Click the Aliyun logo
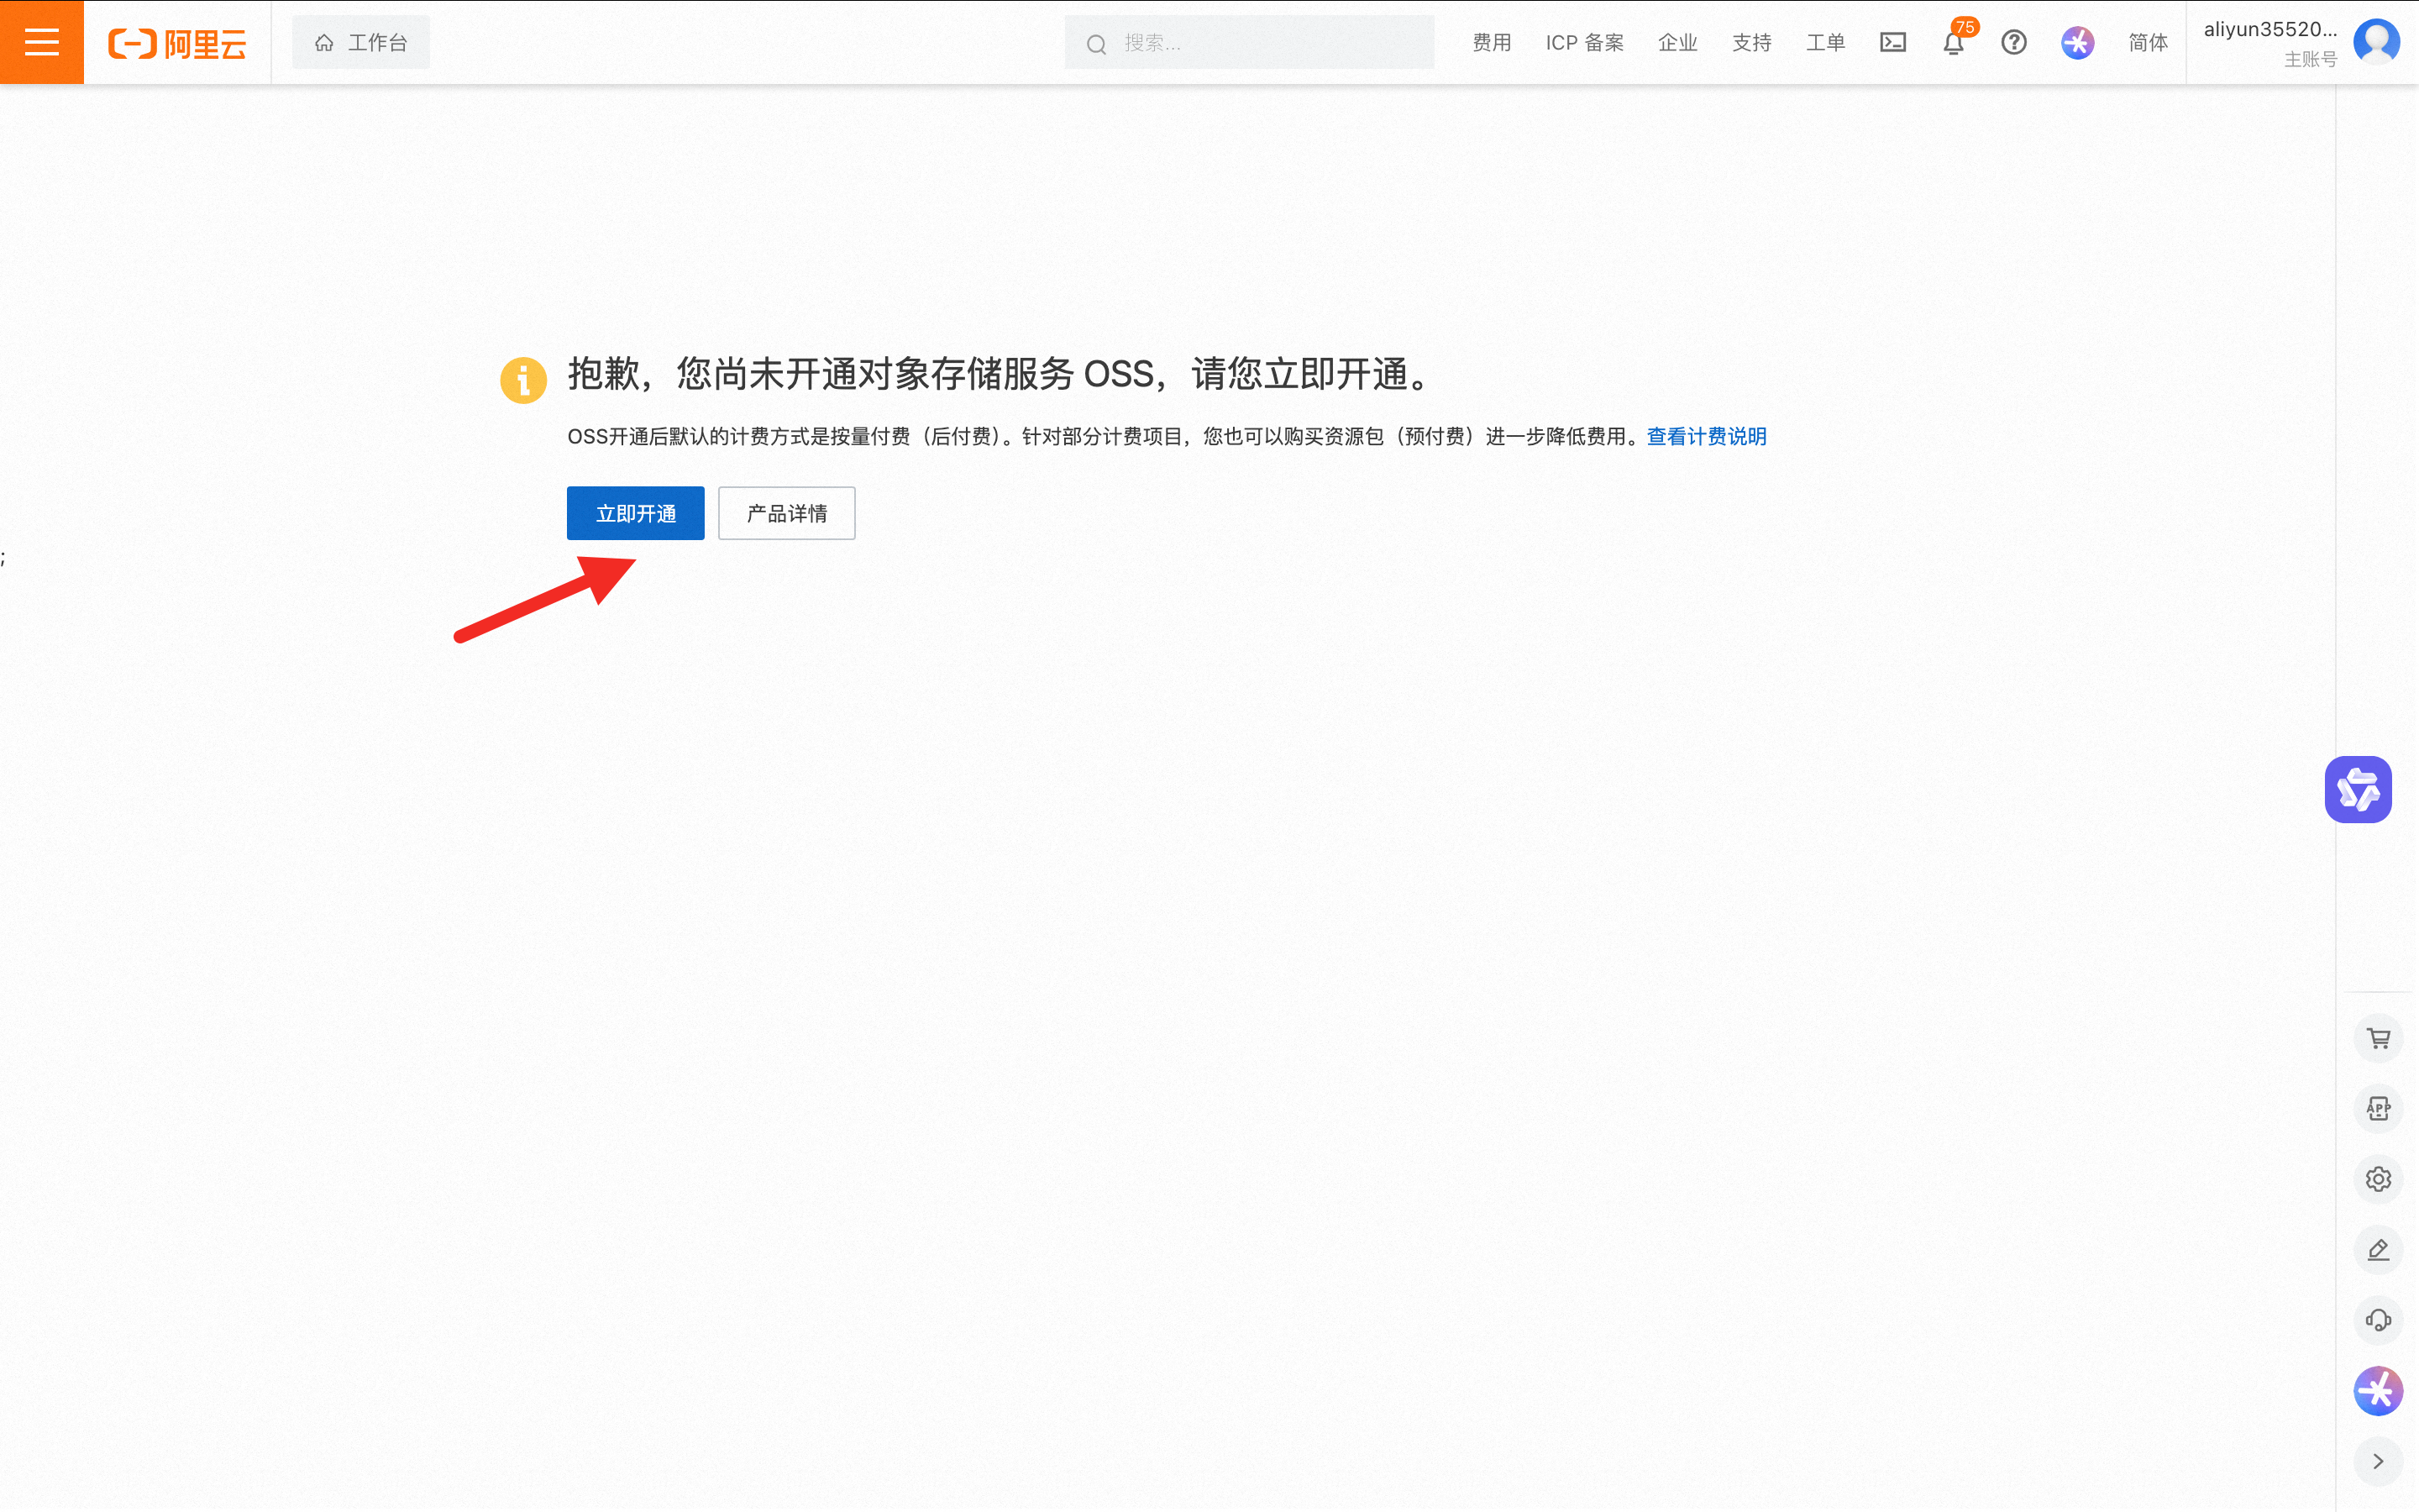Screen dimensions: 2419x1512 (177, 43)
